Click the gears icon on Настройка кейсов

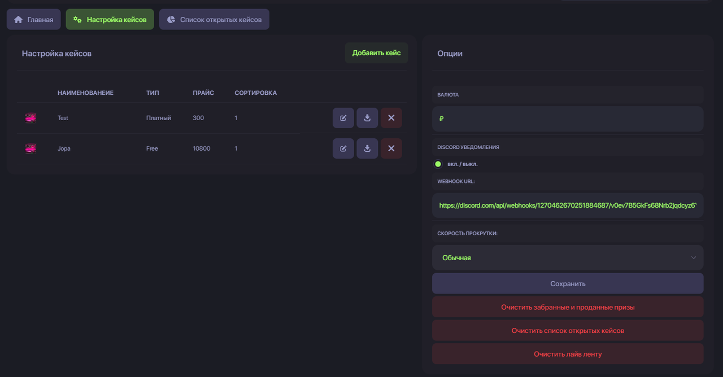click(77, 19)
